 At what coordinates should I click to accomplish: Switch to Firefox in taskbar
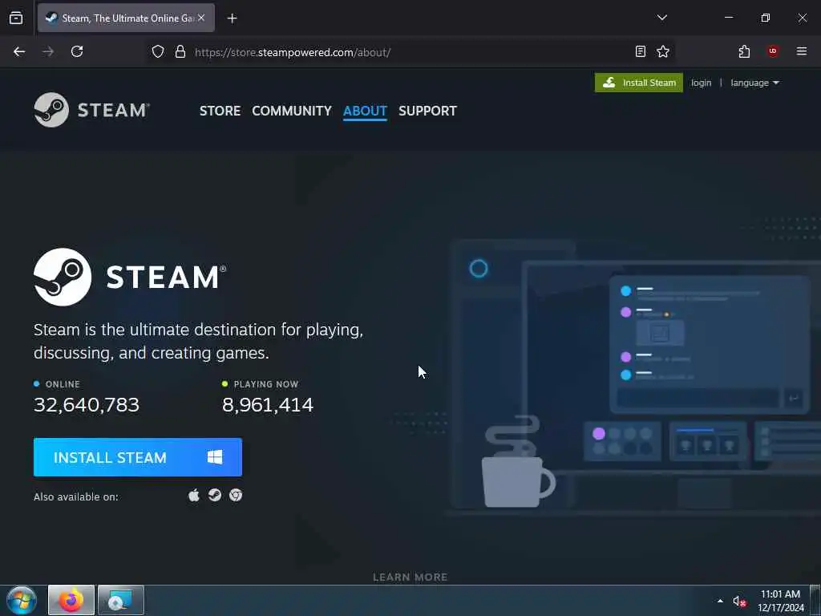point(71,600)
